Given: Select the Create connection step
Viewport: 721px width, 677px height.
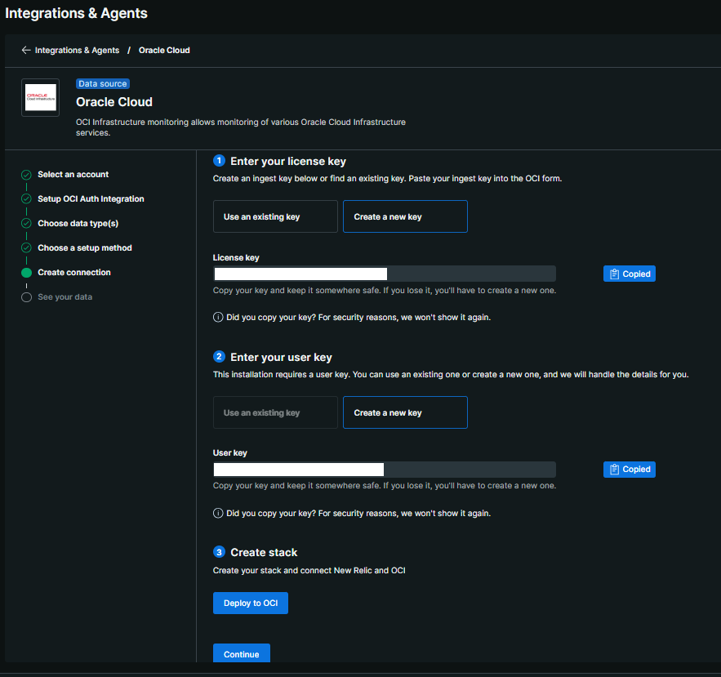Looking at the screenshot, I should click(74, 272).
